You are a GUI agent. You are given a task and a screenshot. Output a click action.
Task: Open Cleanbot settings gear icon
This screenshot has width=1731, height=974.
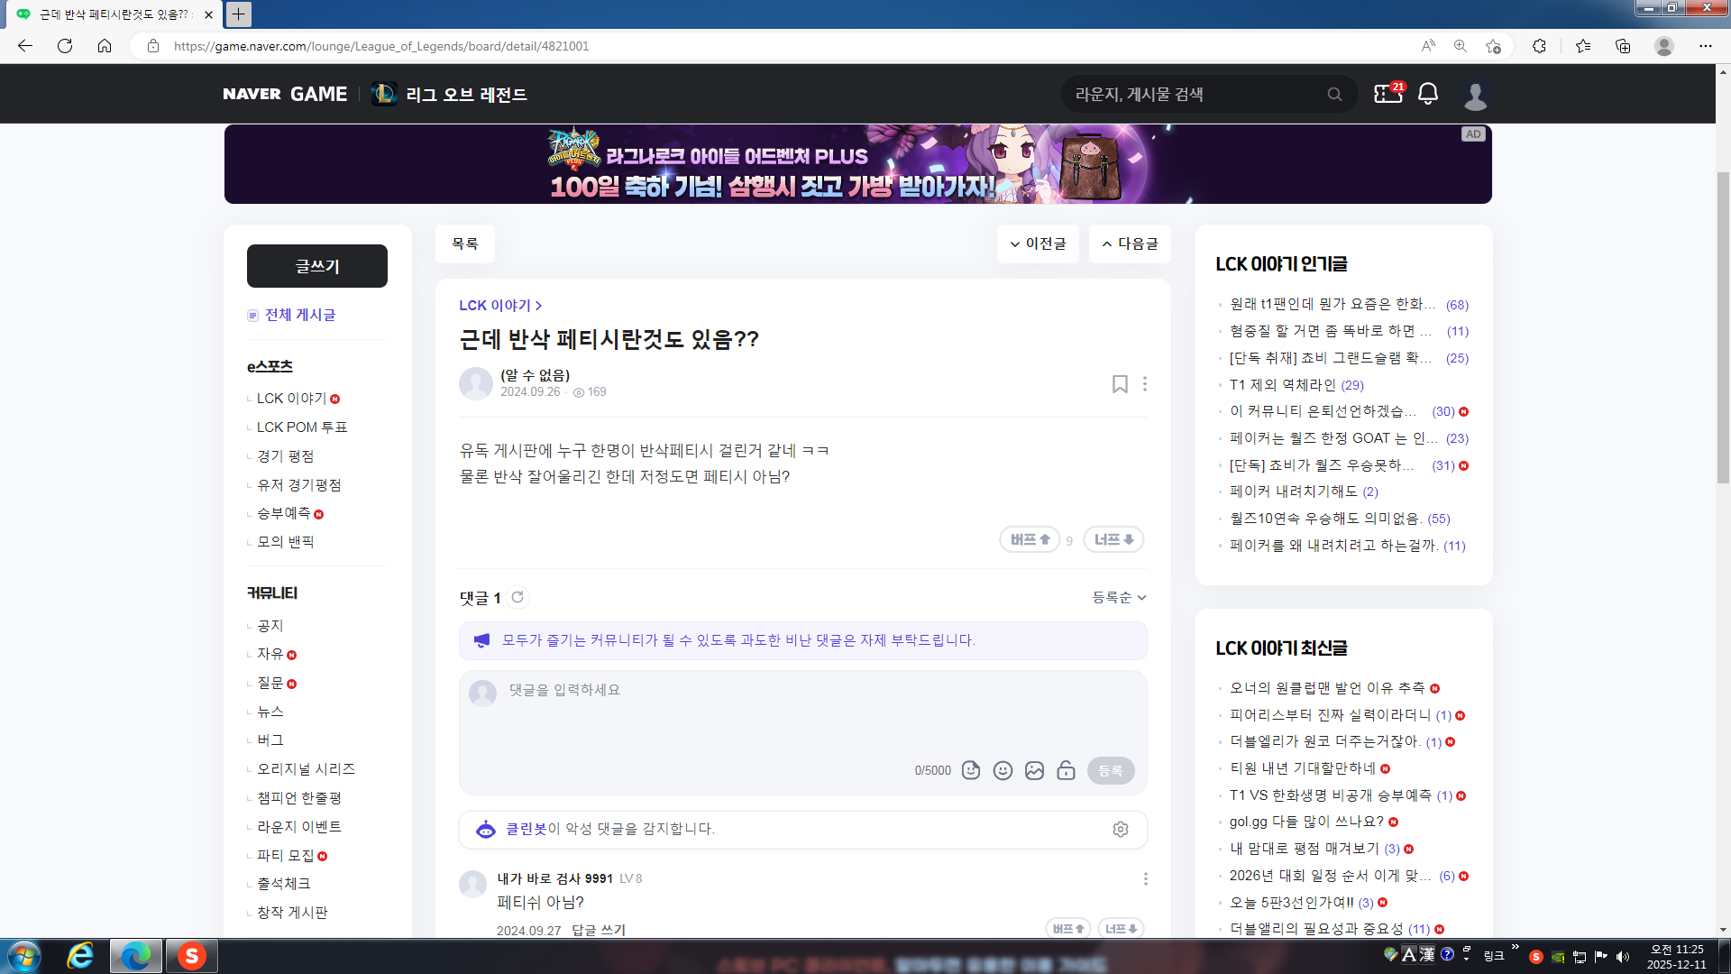point(1121,829)
